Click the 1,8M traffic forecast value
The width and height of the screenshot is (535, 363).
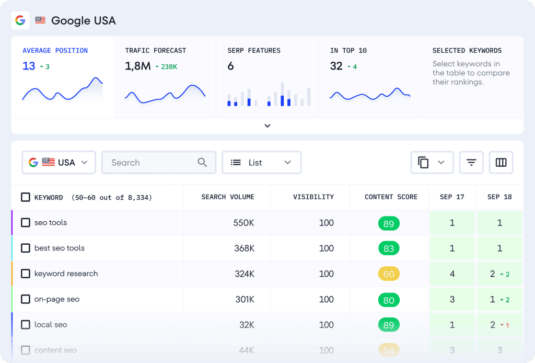(137, 66)
